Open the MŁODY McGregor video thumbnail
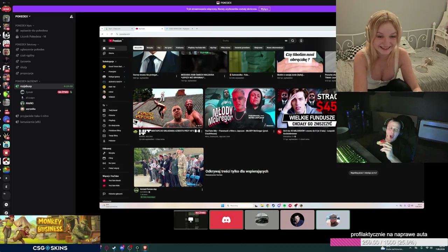 point(240,108)
